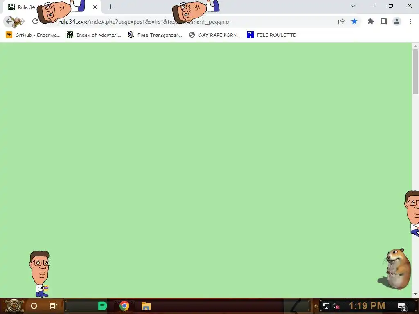419x314 pixels.
Task: Go back using the browser back arrow
Action: point(9,21)
